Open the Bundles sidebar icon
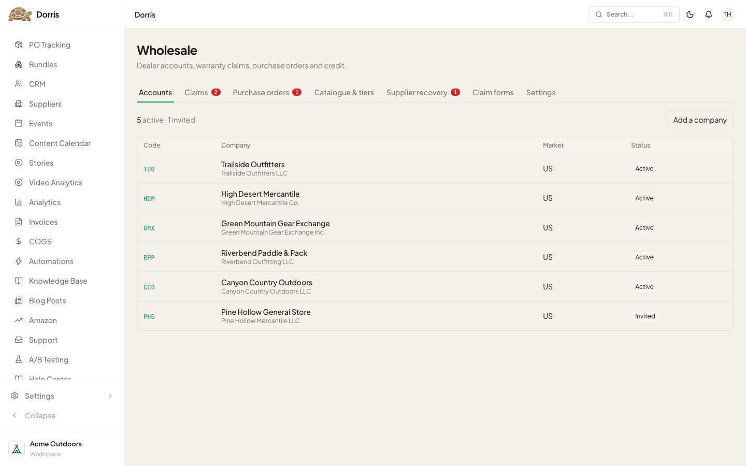The image size is (746, 466). click(x=19, y=65)
